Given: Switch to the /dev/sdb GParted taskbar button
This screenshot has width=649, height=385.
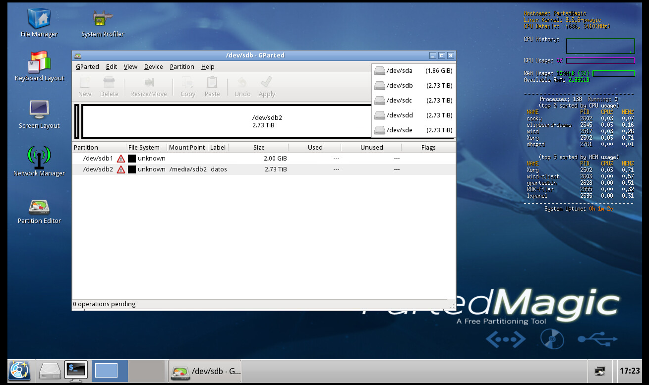Looking at the screenshot, I should point(205,371).
